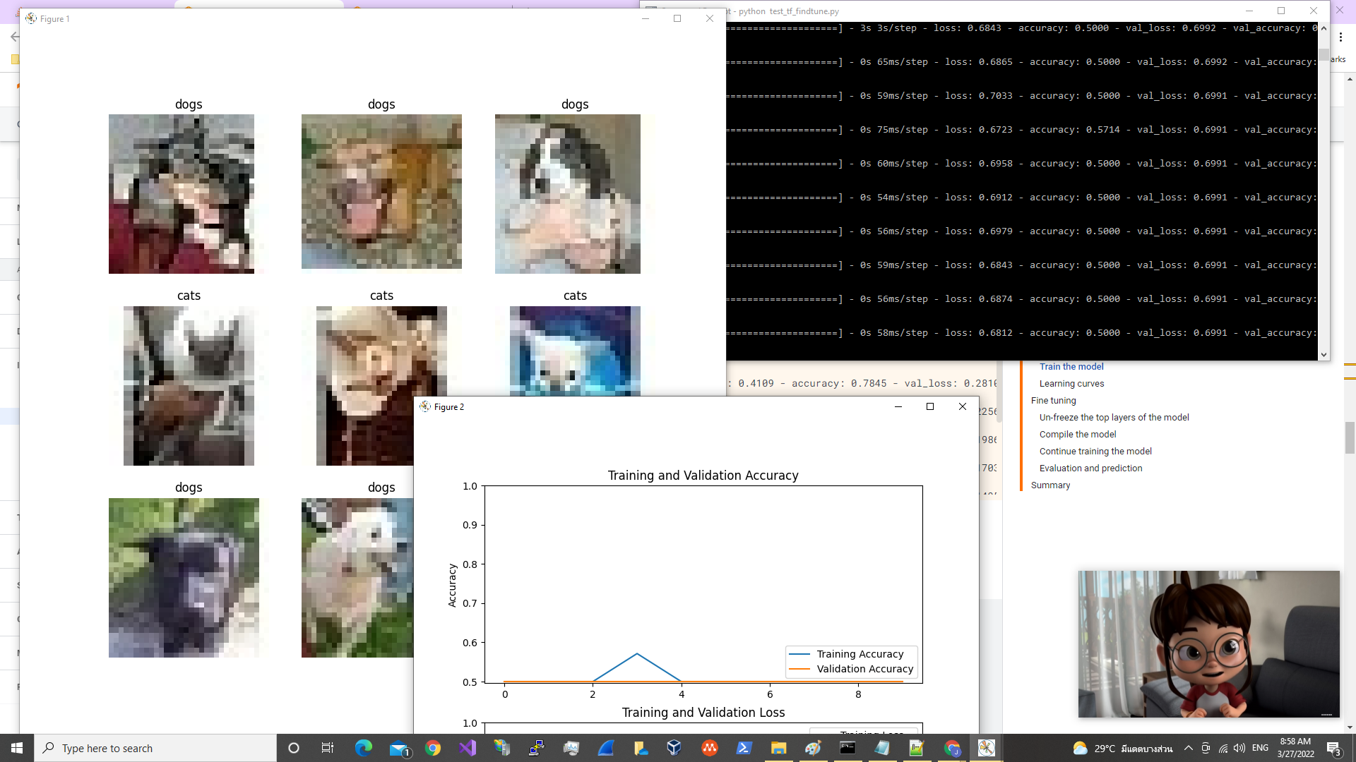
Task: Click the Meet Now camera tray icon
Action: [x=1206, y=748]
